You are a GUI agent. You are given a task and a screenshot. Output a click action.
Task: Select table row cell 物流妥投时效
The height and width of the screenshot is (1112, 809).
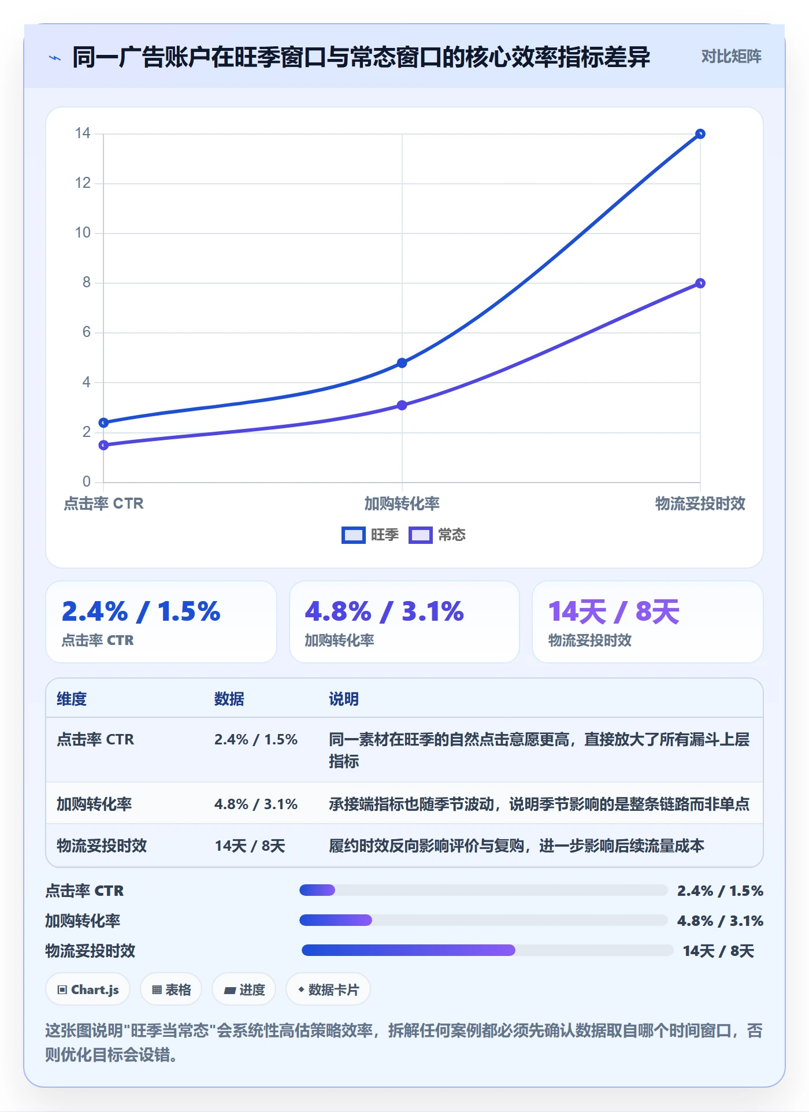(102, 846)
